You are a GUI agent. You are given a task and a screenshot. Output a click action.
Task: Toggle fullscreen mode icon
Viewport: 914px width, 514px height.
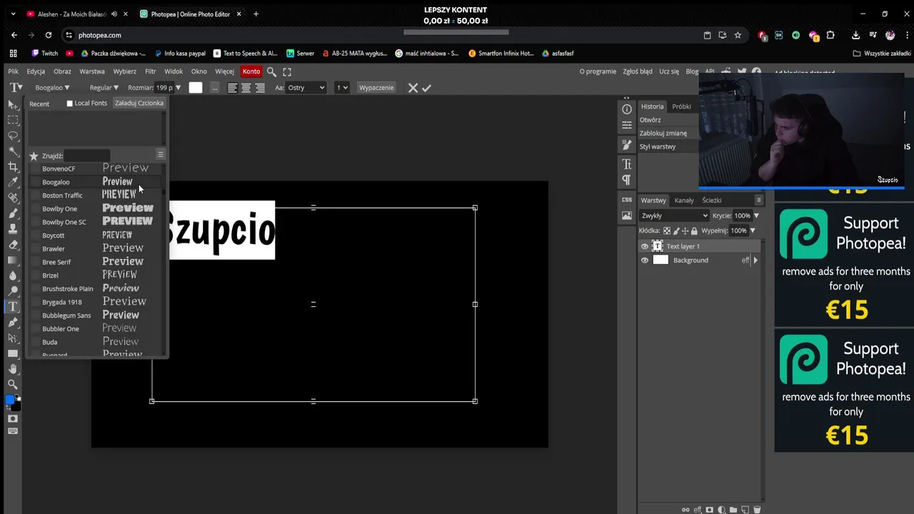click(x=287, y=71)
